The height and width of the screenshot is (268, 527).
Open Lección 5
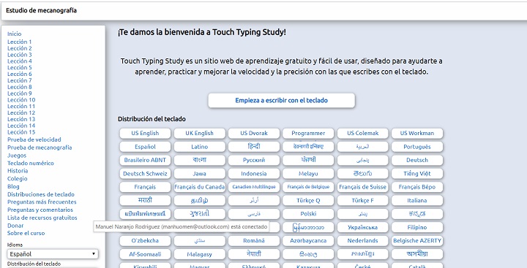tap(20, 67)
